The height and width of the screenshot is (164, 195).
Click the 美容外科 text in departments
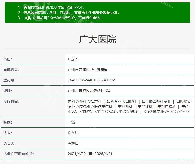[x=125, y=106]
